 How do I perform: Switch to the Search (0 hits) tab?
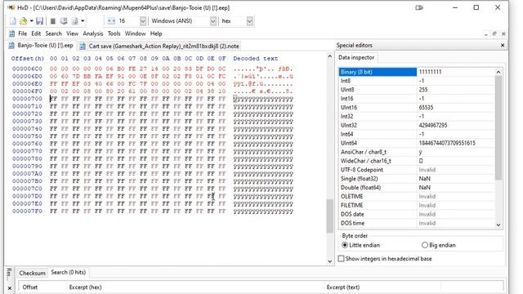tap(69, 272)
